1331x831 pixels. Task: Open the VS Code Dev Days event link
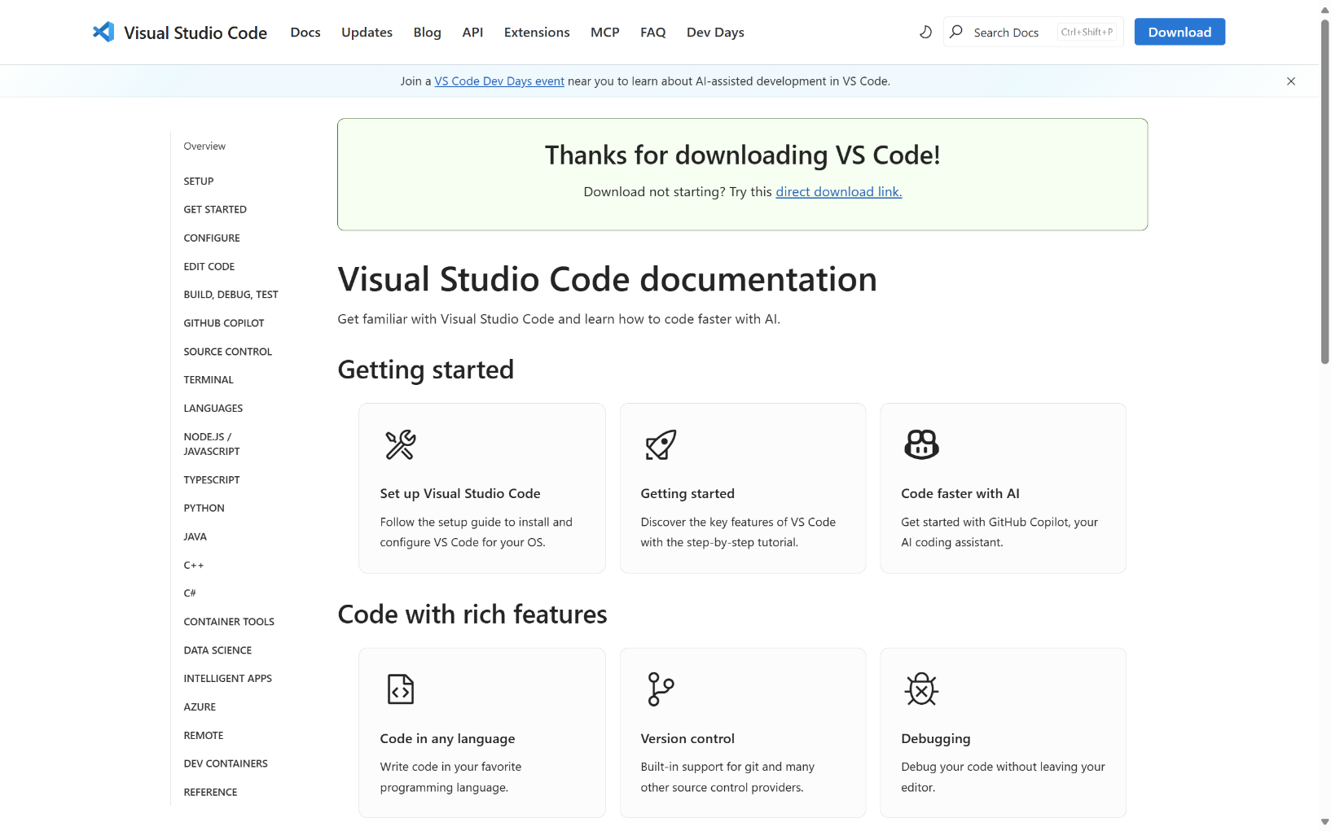499,81
